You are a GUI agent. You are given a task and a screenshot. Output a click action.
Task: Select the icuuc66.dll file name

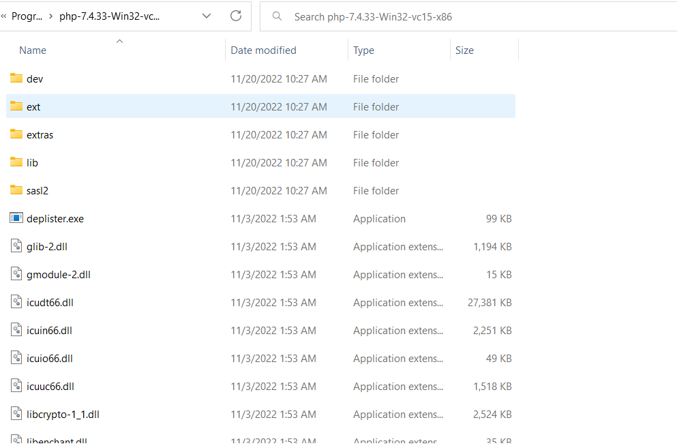coord(50,386)
